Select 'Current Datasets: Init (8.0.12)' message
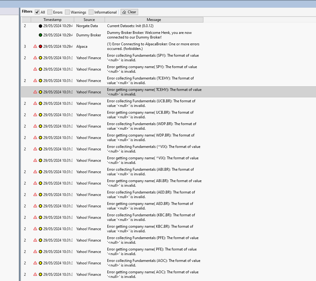Screen dimensions: 316x281 130,26
